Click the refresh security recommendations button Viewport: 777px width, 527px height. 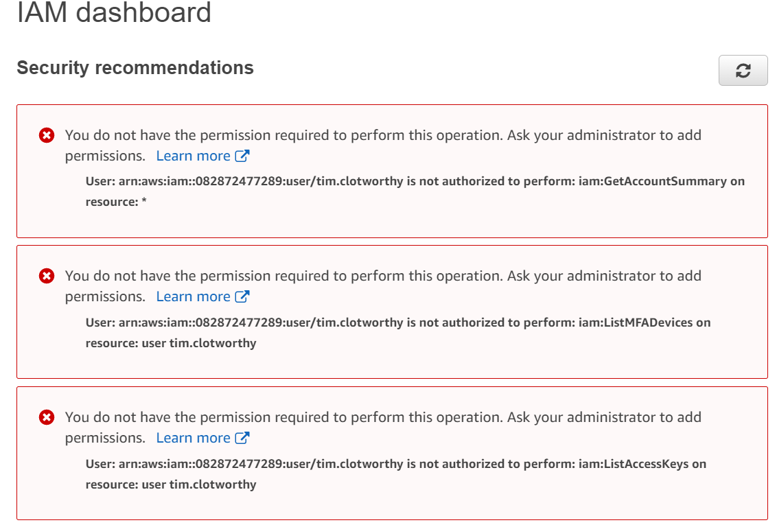pyautogui.click(x=743, y=71)
